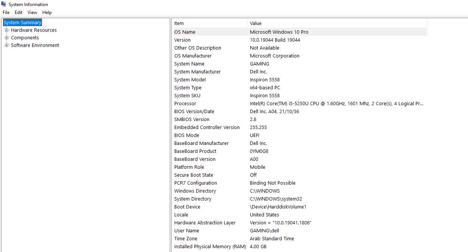Select the Secure Boot State row
This screenshot has height=252, width=468.
point(208,175)
